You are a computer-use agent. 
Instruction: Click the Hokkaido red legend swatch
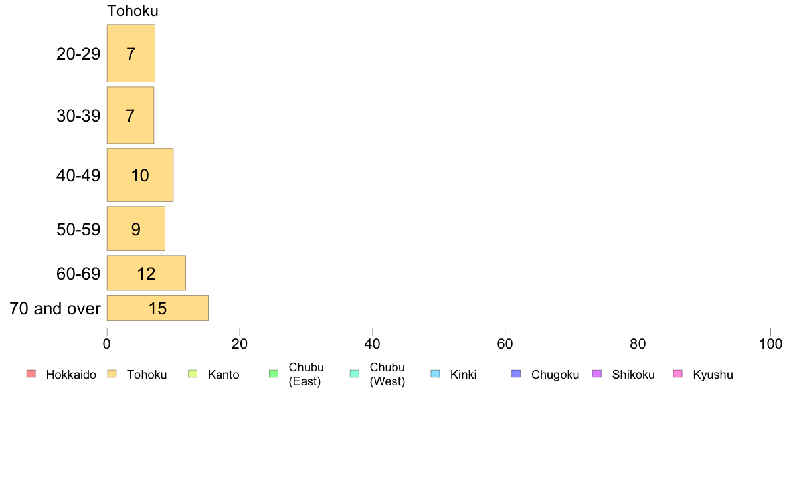point(31,373)
